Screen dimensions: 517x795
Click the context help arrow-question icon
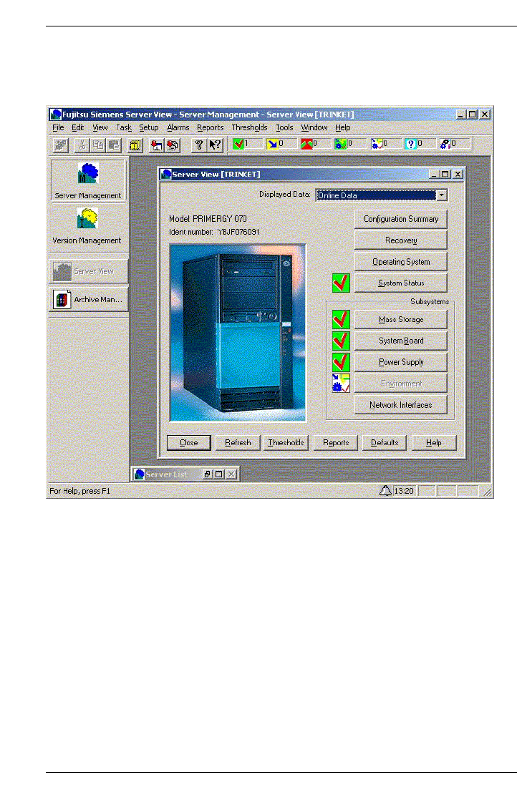pos(215,145)
